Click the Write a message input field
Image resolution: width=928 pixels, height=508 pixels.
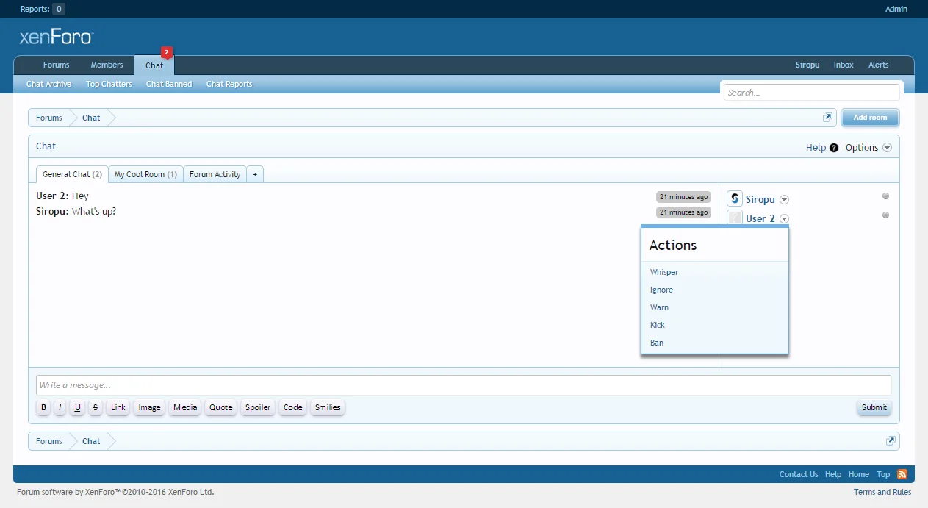tap(463, 385)
